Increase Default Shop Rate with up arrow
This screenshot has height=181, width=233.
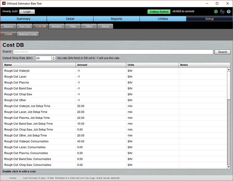point(54,57)
